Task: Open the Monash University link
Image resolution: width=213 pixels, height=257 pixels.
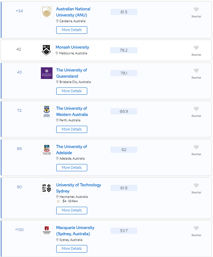Action: [x=72, y=47]
